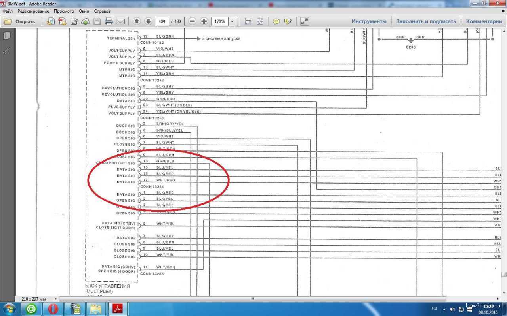Click the TERMINAL 30h label
The image size is (507, 316).
click(121, 38)
